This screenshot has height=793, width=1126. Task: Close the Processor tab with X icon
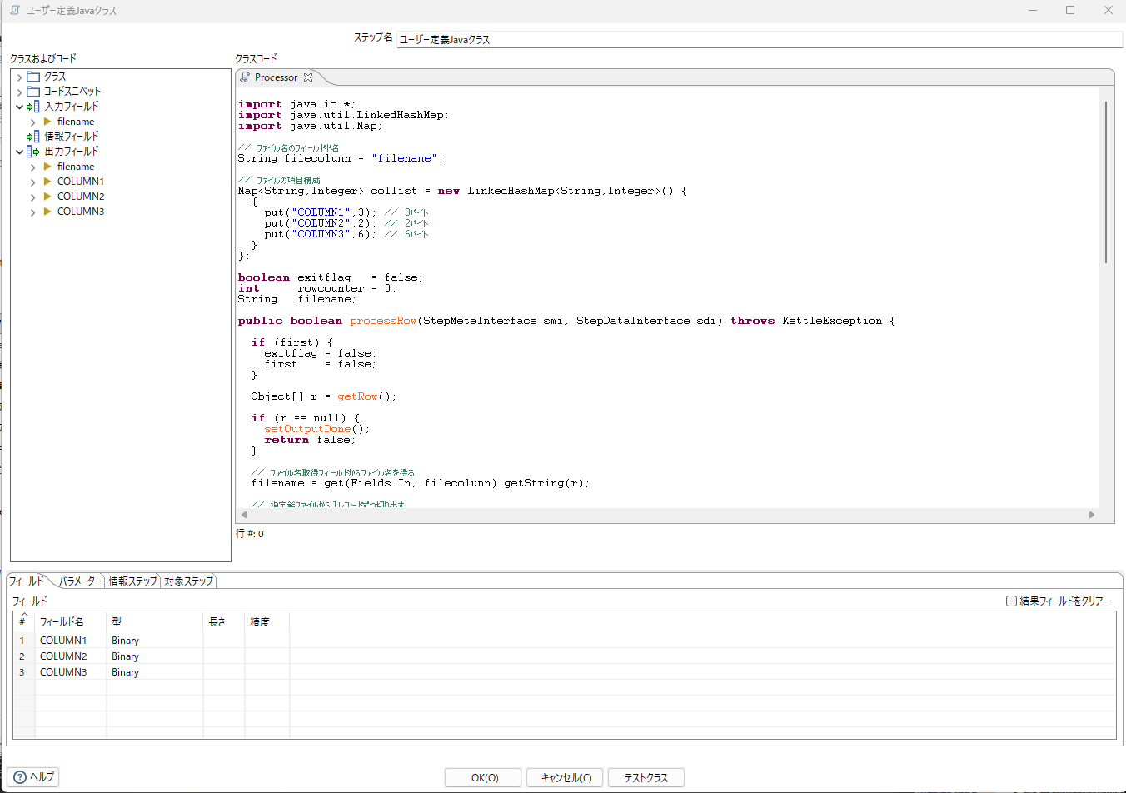coord(308,77)
